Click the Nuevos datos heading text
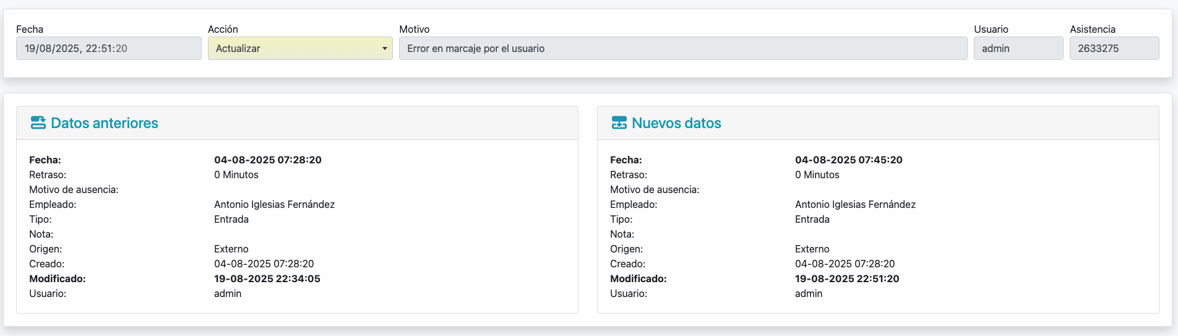Image resolution: width=1178 pixels, height=336 pixels. tap(676, 123)
